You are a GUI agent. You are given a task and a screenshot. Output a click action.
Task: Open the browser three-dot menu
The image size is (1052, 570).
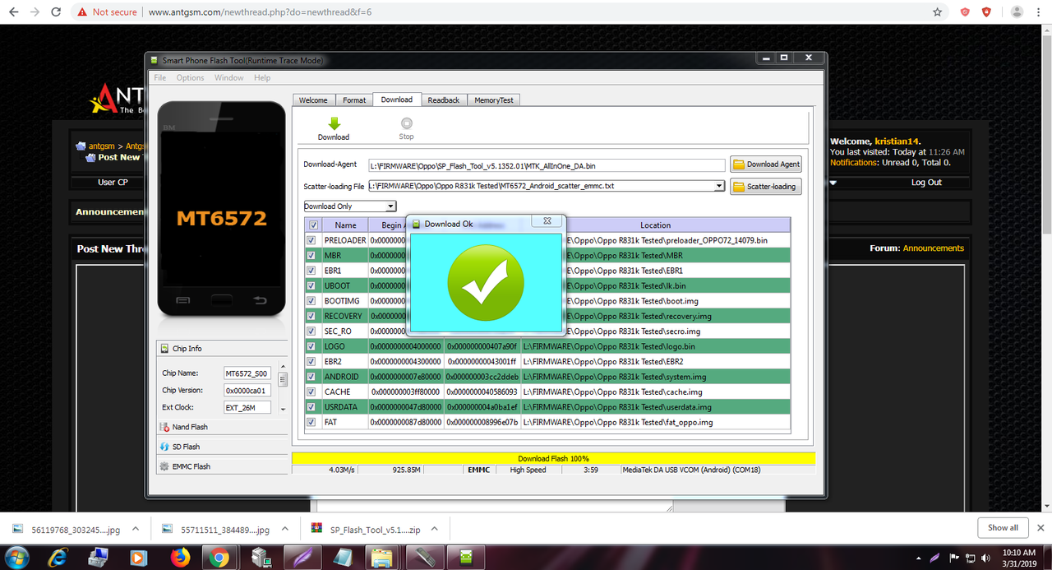(x=1039, y=12)
